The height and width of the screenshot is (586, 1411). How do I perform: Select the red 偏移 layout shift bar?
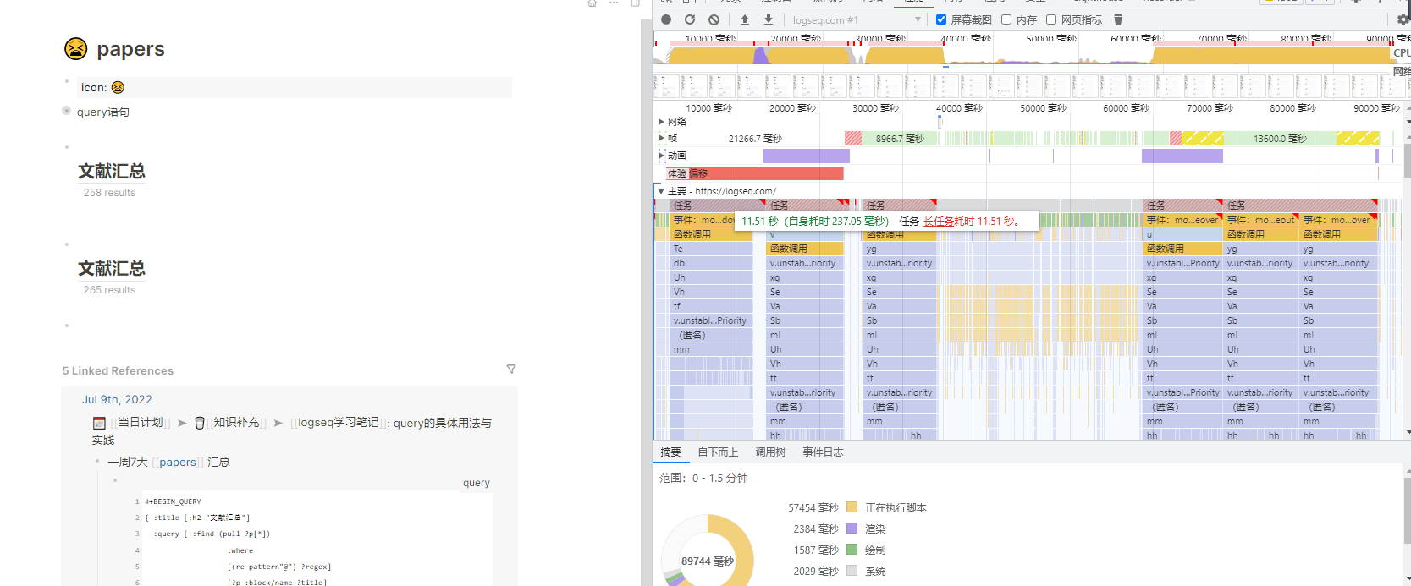coord(755,173)
